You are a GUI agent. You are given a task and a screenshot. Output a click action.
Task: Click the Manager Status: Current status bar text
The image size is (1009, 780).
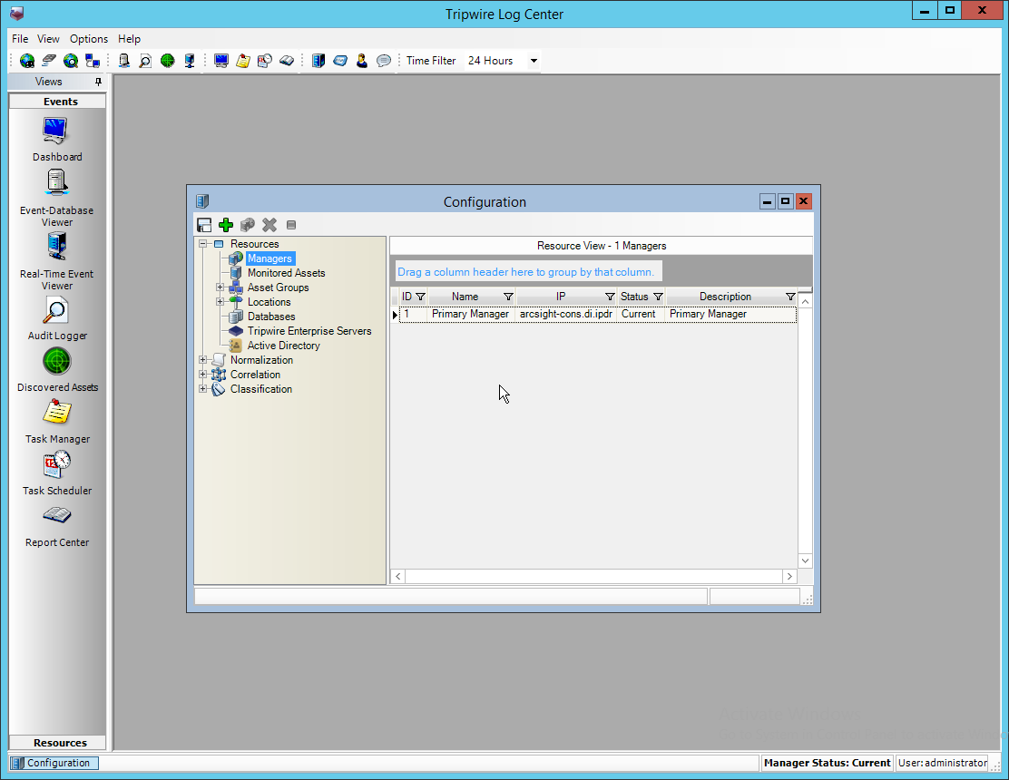point(827,763)
